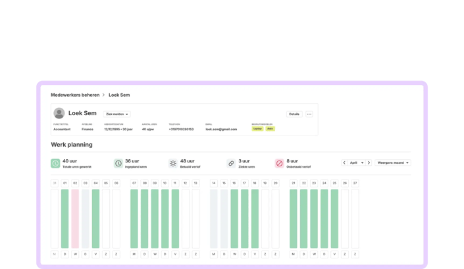Select day 21 in the calendar header
The width and height of the screenshot is (464, 269).
pyautogui.click(x=294, y=183)
